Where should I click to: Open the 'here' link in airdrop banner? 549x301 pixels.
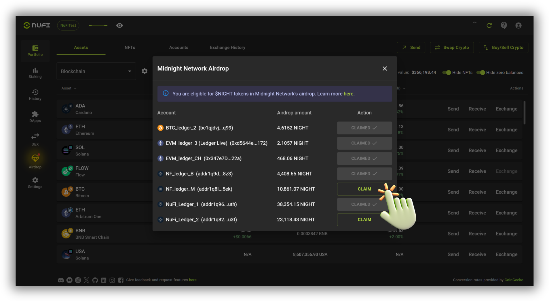tap(348, 94)
